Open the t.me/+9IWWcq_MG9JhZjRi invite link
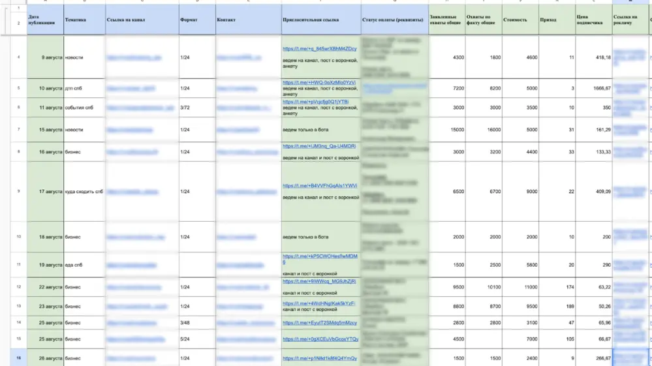652x366 pixels. coord(319,281)
